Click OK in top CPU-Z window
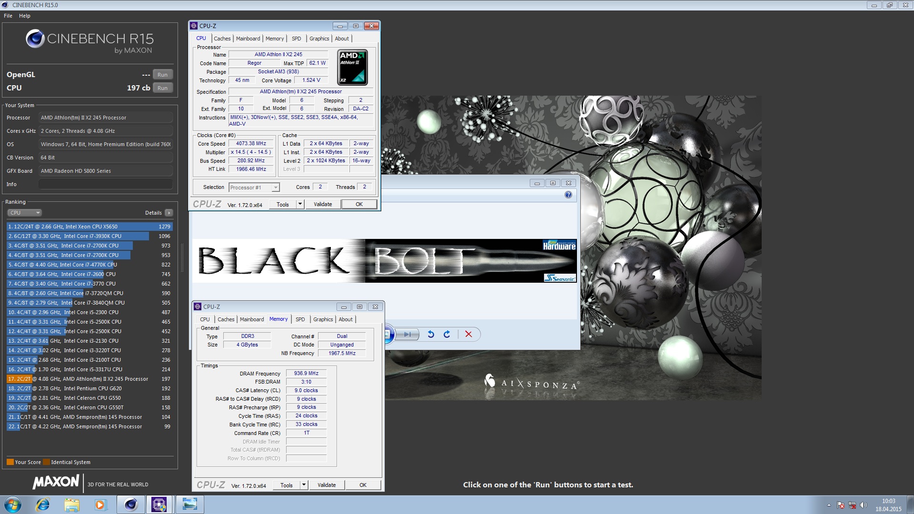 click(x=359, y=205)
